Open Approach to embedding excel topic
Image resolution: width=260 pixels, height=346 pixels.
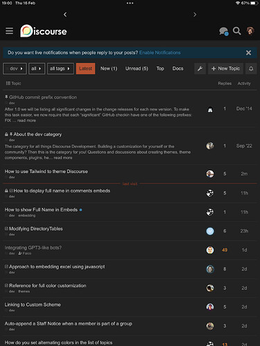pyautogui.click(x=57, y=266)
